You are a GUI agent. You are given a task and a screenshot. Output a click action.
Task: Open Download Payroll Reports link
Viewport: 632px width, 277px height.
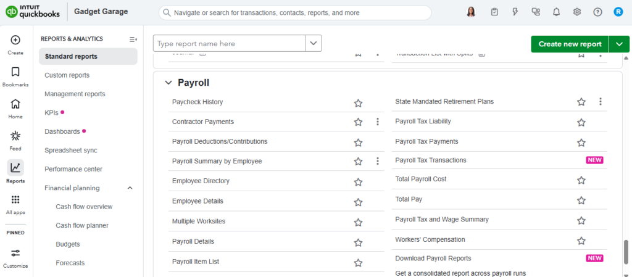click(x=433, y=258)
